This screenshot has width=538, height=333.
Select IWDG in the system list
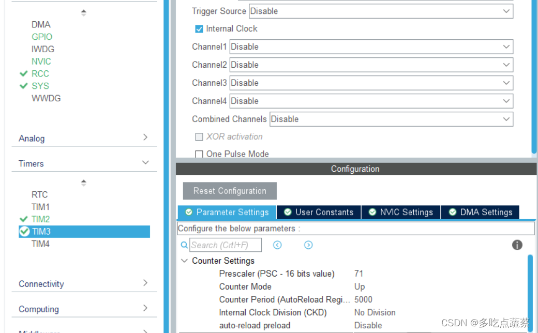(x=42, y=49)
